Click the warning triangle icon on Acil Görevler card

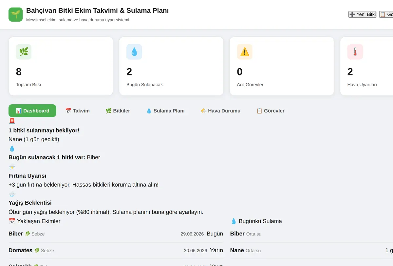pyautogui.click(x=245, y=52)
